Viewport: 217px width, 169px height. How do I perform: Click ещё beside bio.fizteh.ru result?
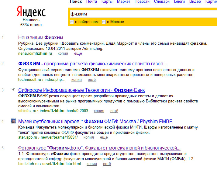107,164
